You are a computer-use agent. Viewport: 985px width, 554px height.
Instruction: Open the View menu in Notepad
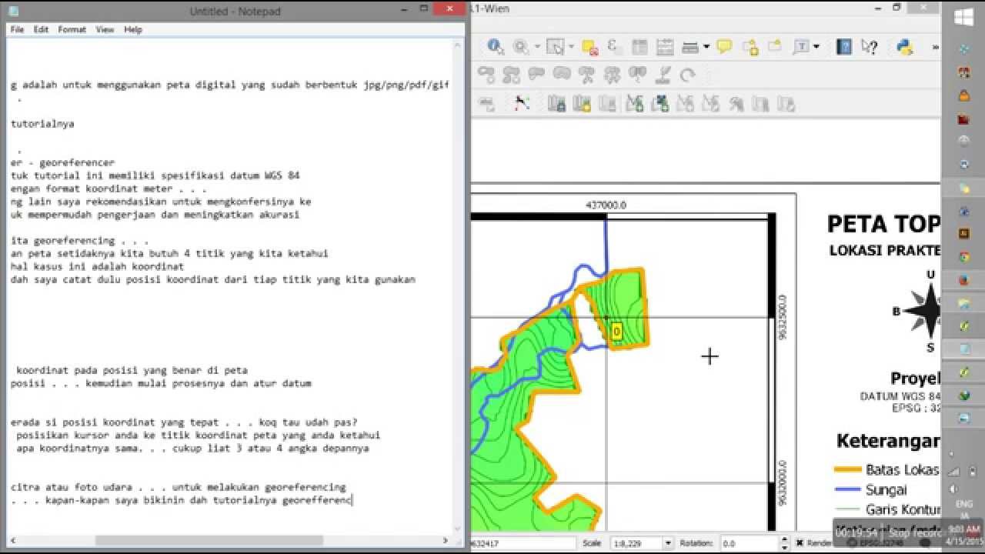coord(105,29)
